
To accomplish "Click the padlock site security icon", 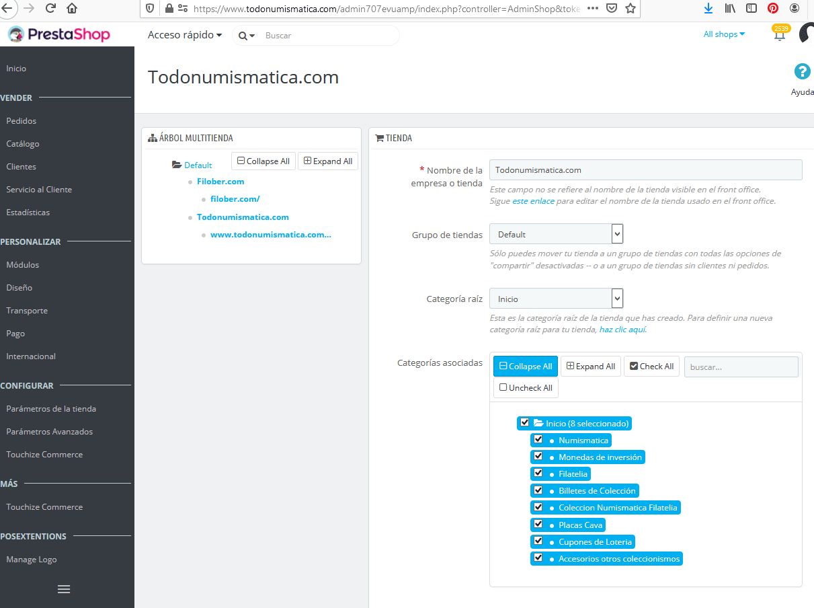I will pos(168,8).
